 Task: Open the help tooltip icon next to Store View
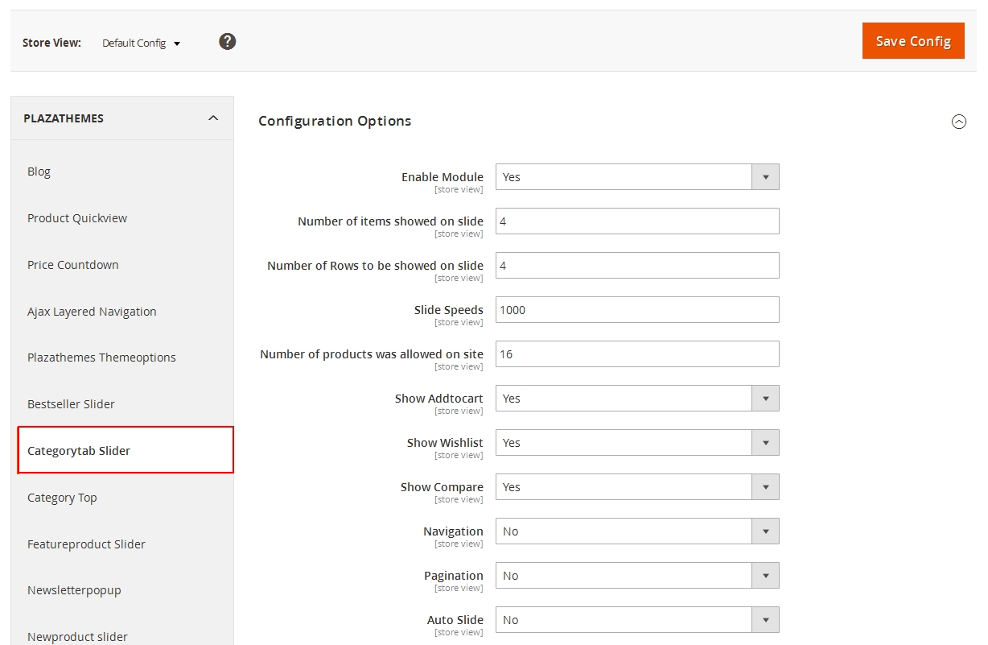click(x=227, y=41)
